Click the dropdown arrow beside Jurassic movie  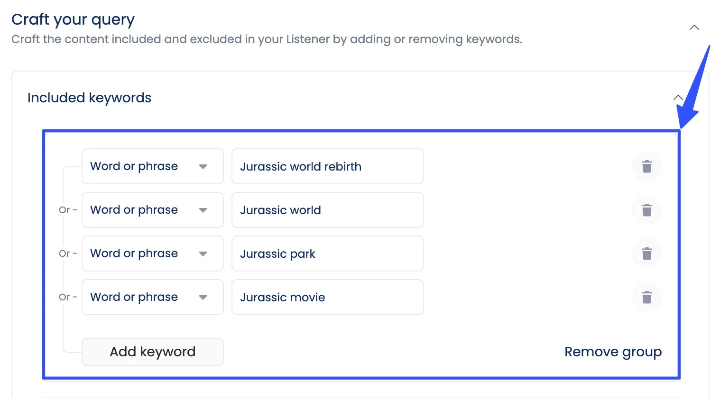(x=203, y=297)
